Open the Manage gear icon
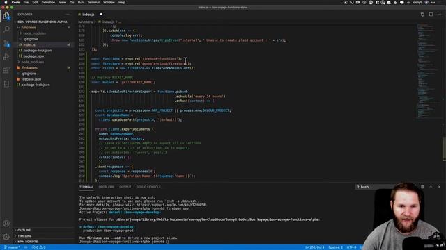 6,237
